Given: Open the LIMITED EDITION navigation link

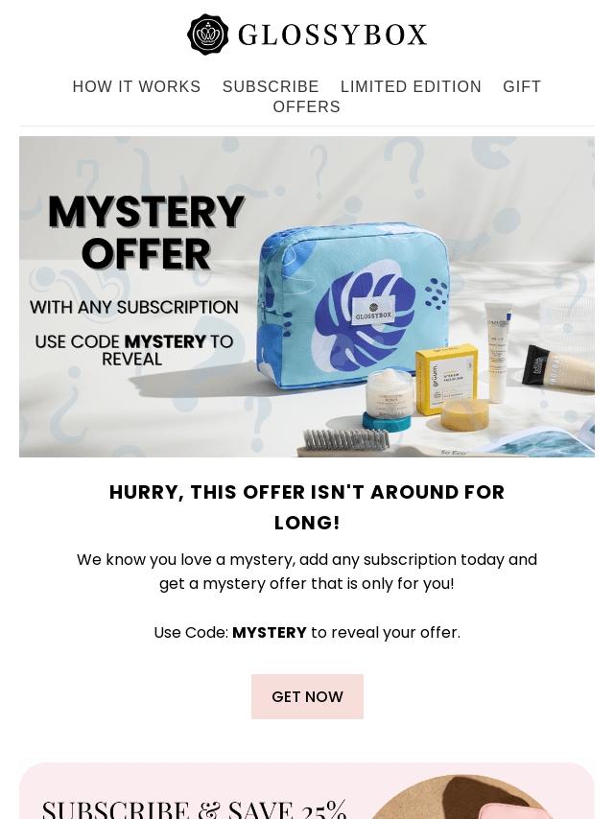Looking at the screenshot, I should coord(411,86).
